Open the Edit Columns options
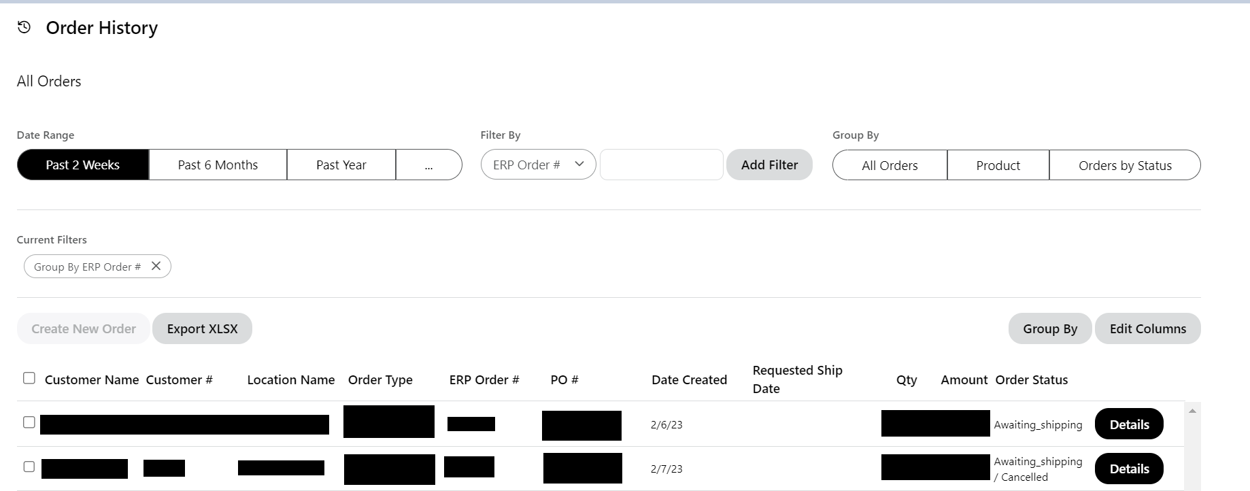This screenshot has width=1250, height=491. 1147,328
